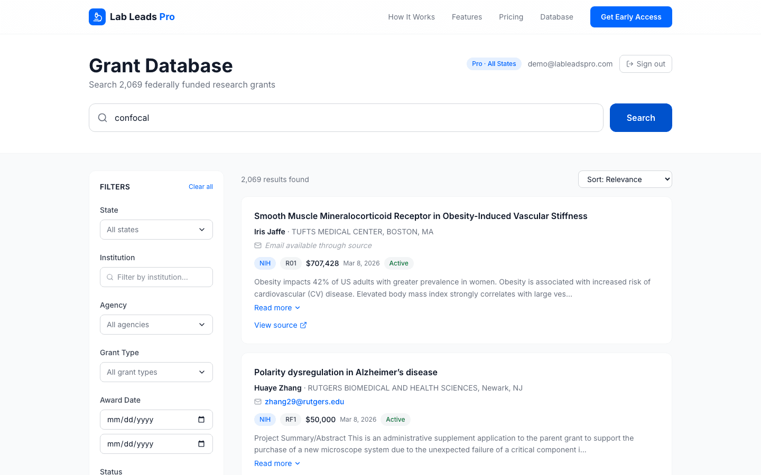
Task: Click 'TUFTS MEDICAL CENTER, BOSTON, MA' text
Action: pyautogui.click(x=363, y=232)
